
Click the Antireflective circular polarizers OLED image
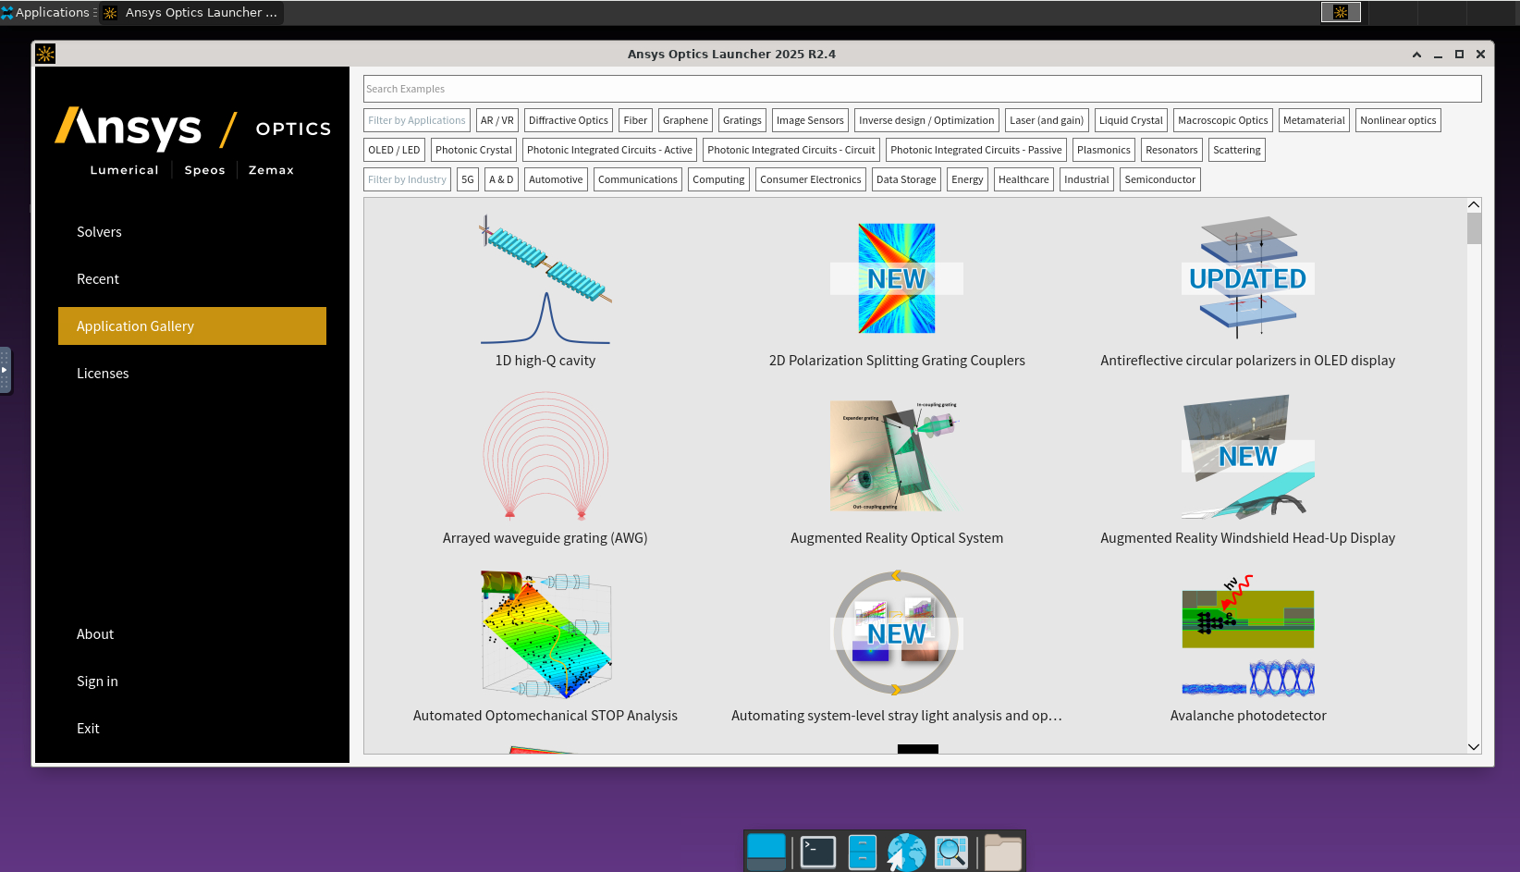(x=1247, y=278)
